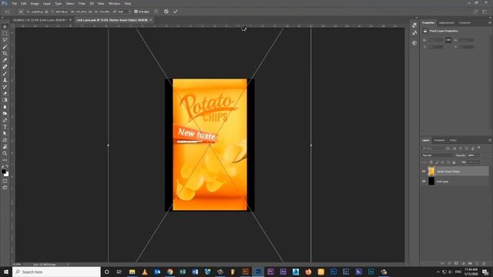Select the Rectangular Marquee tool
This screenshot has height=277, width=493.
pyautogui.click(x=5, y=33)
